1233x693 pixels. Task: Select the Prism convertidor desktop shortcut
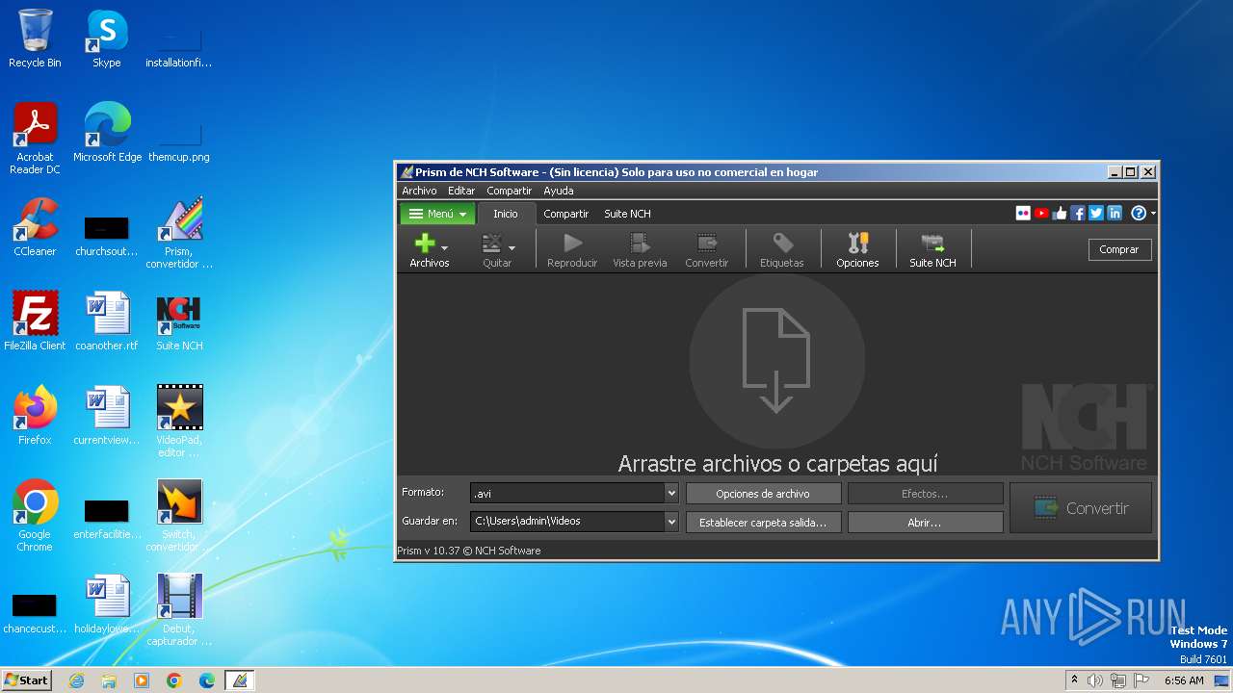179,233
